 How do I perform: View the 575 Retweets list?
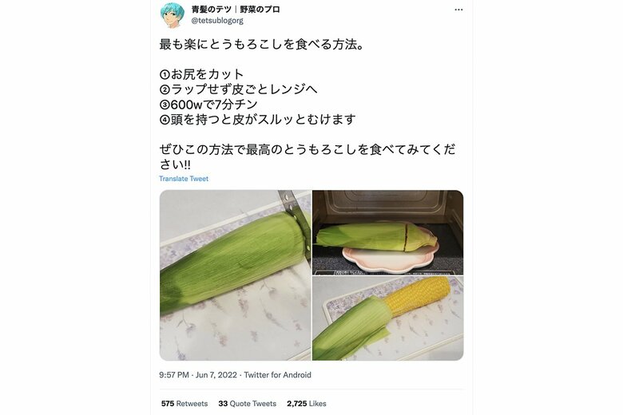point(185,404)
